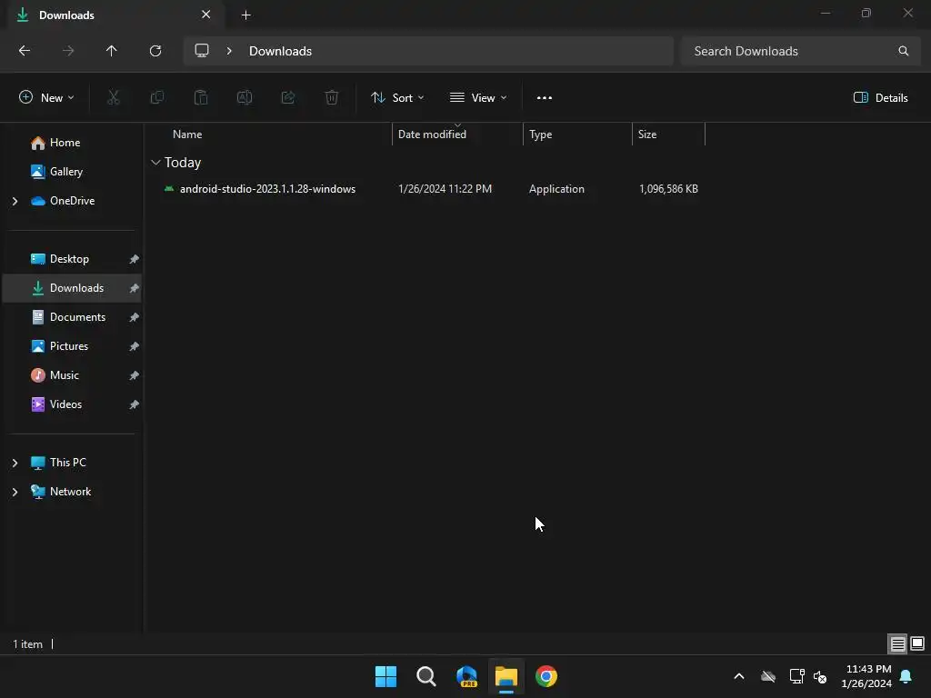Click Downloads in the address path
Screen dimensions: 931x698
pos(280,51)
